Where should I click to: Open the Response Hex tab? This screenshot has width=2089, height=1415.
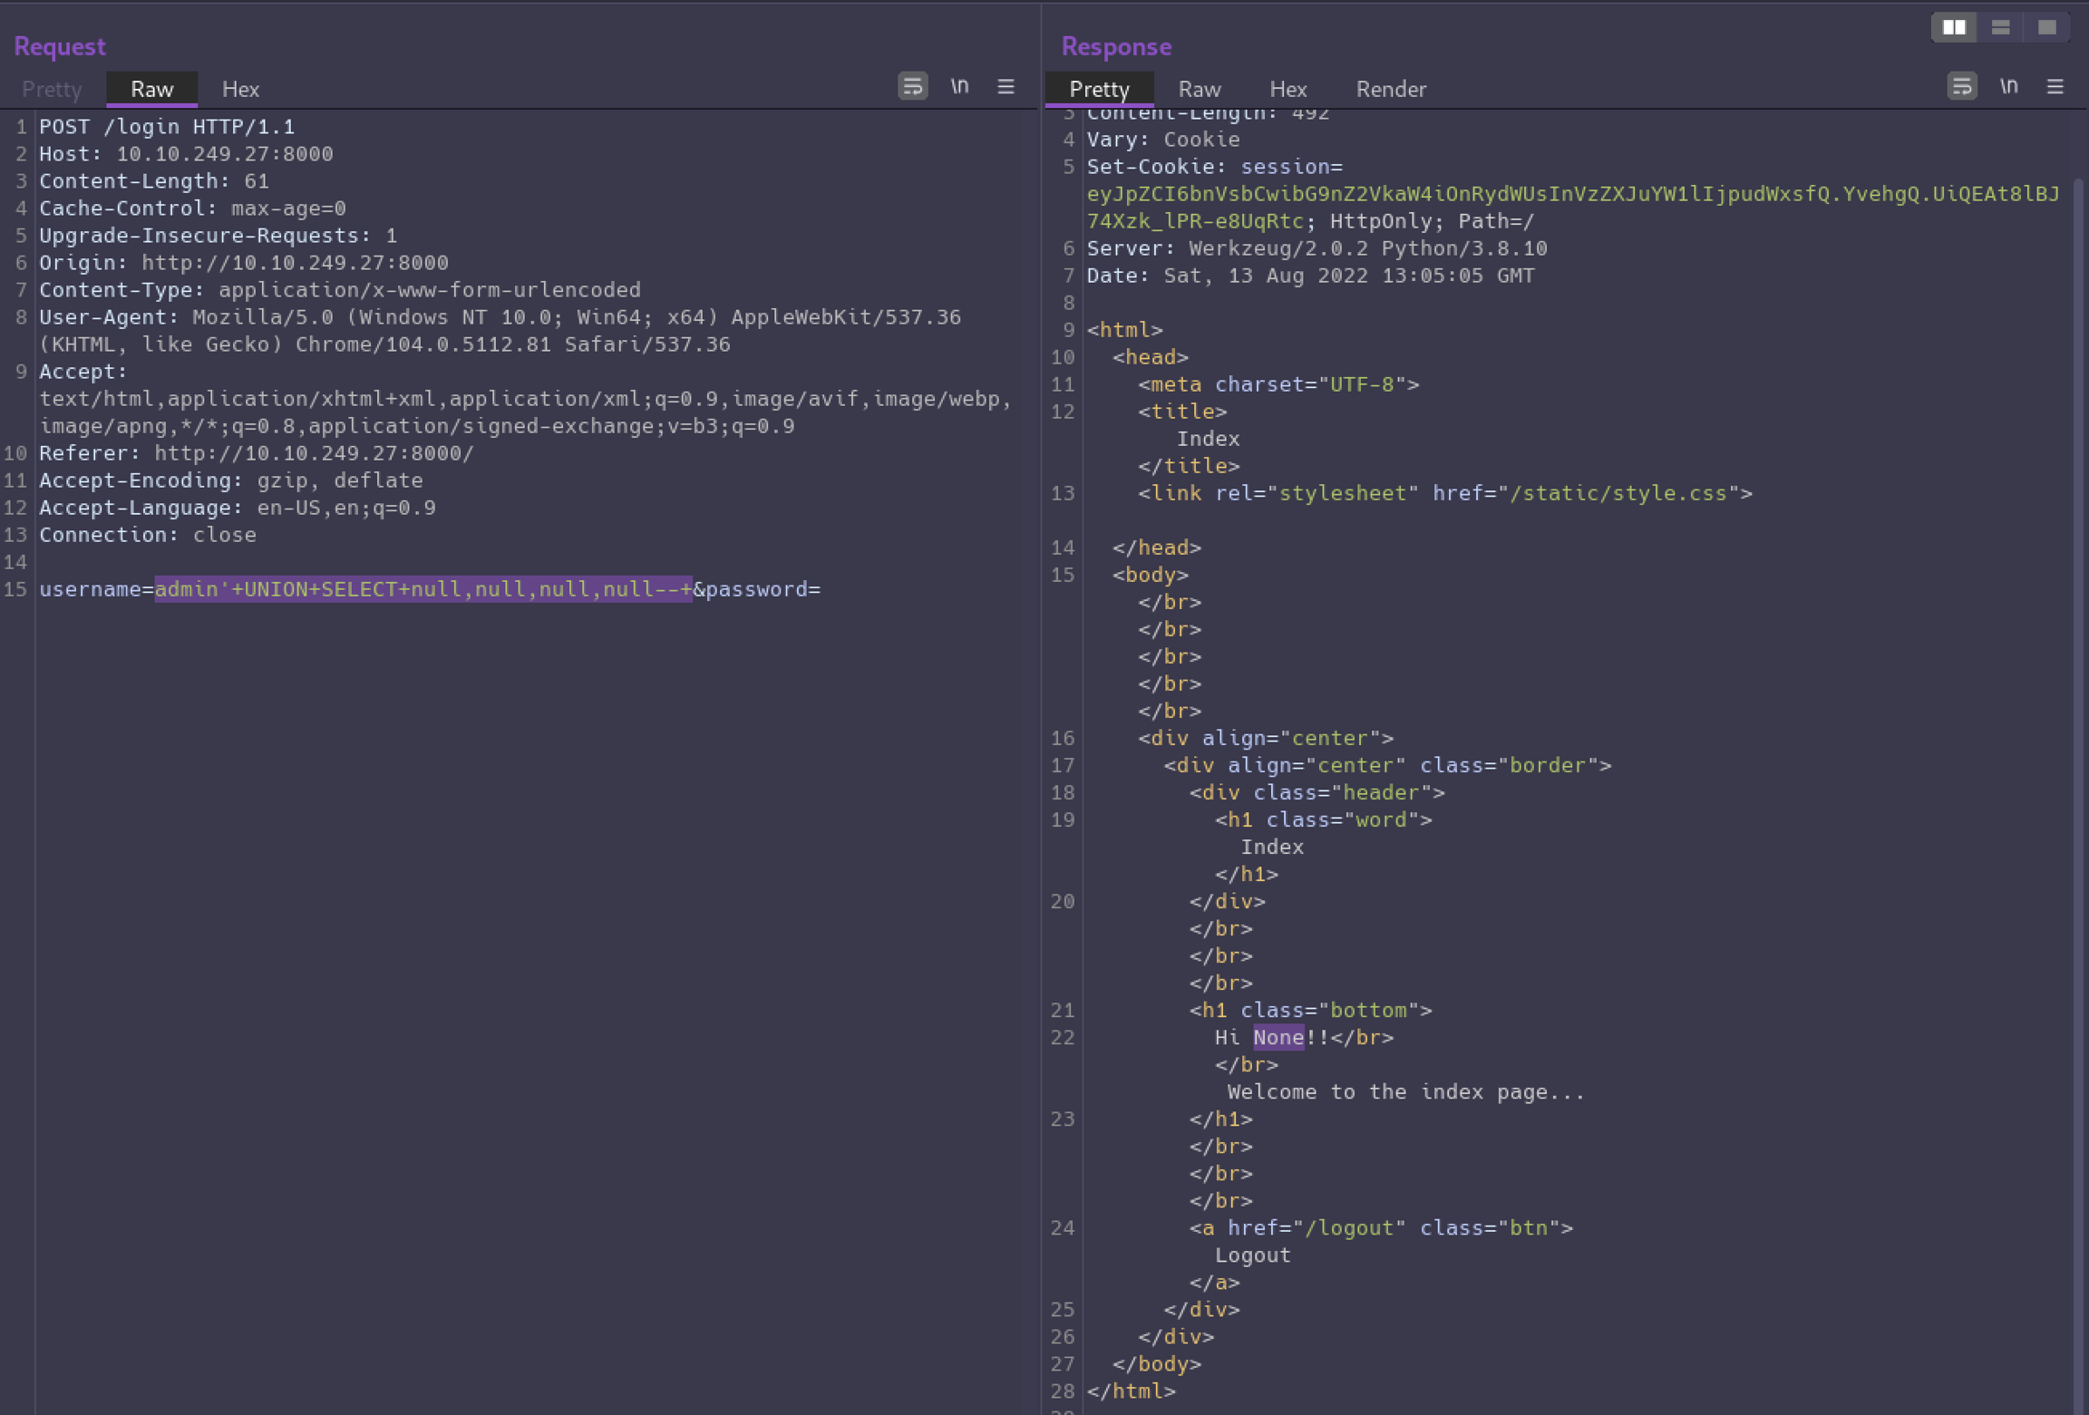(x=1287, y=89)
